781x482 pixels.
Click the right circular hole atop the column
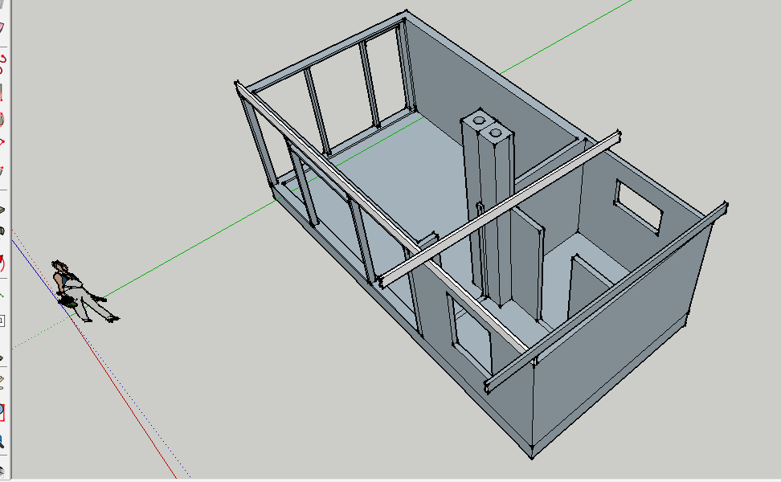(496, 131)
